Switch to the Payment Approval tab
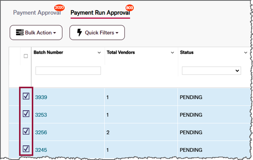The image size is (253, 160). (x=37, y=13)
